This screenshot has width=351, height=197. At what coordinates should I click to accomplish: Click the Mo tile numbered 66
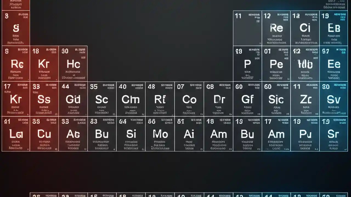tap(160, 134)
